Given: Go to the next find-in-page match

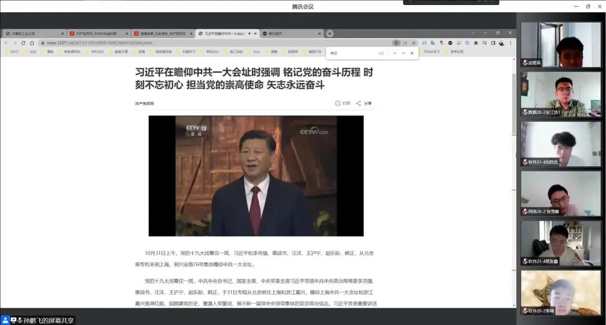Looking at the screenshot, I should coord(403,53).
